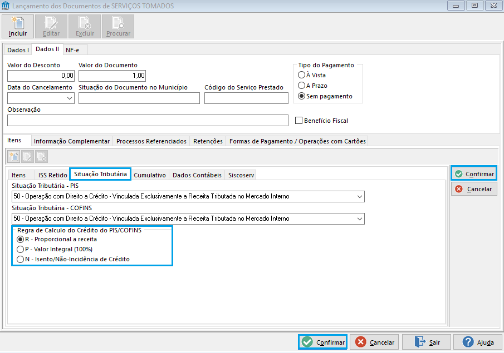Click the Código do Serviço Prestado field

click(x=246, y=98)
